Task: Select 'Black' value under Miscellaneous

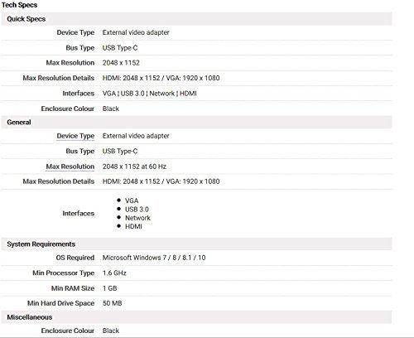Action: click(x=111, y=331)
